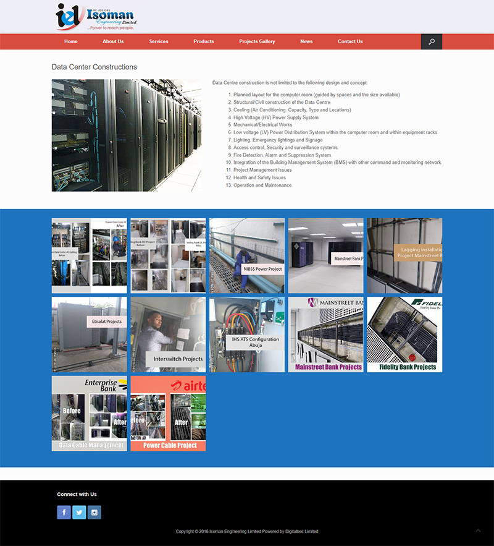Open the search icon in navigation bar

(x=432, y=41)
